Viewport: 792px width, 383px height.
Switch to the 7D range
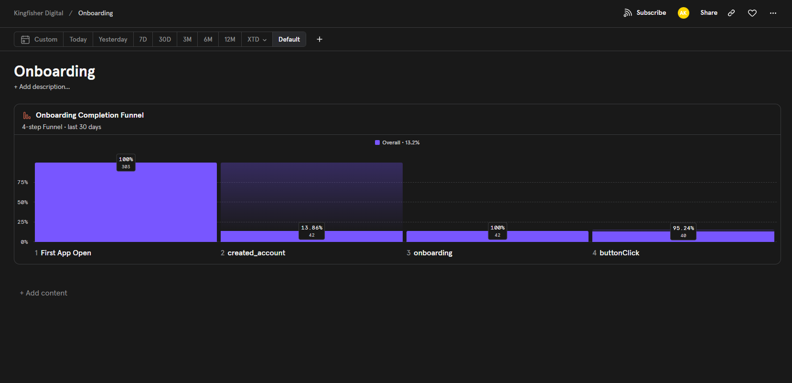pos(143,39)
